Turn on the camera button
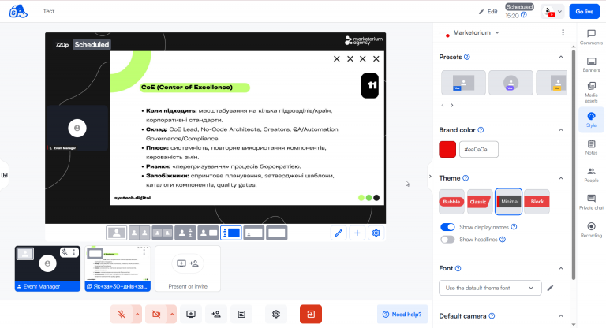This screenshot has width=606, height=328. [156, 314]
